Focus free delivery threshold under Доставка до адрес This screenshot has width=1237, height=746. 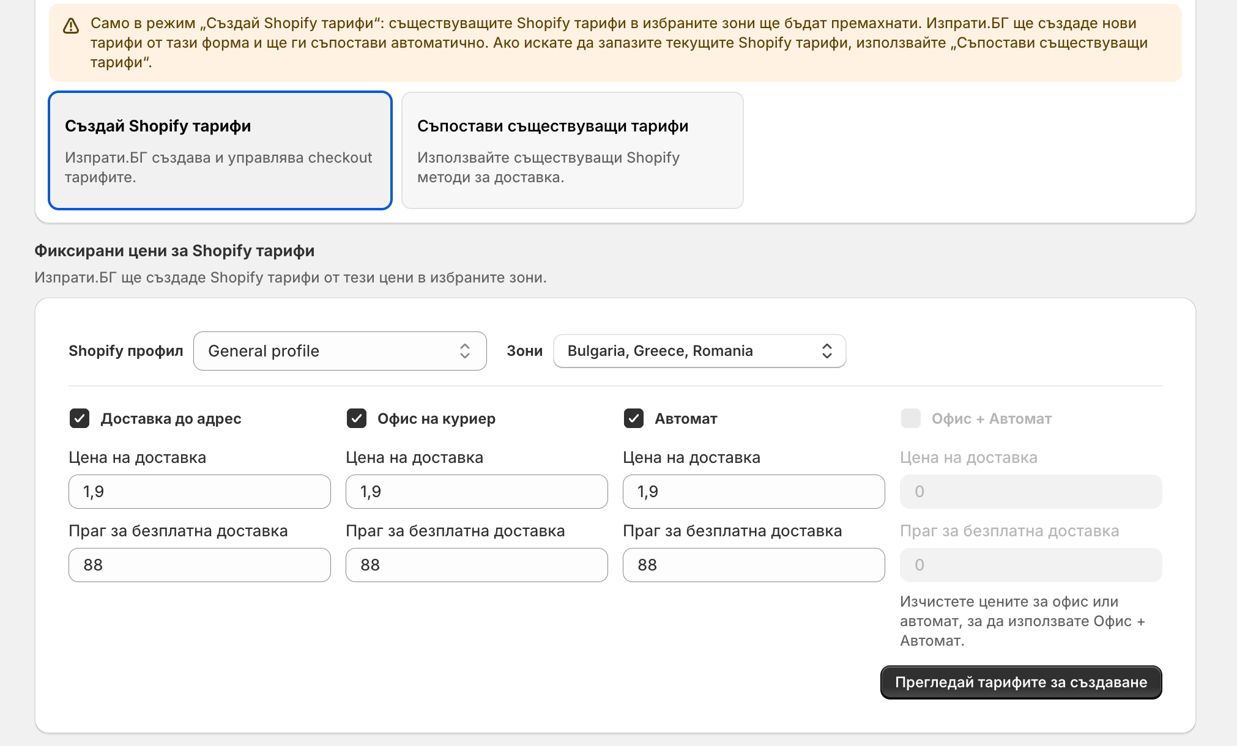tap(199, 565)
